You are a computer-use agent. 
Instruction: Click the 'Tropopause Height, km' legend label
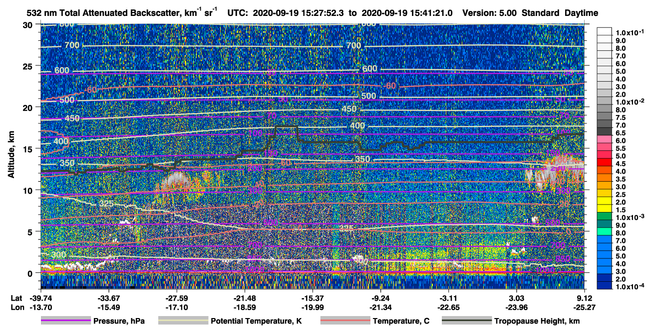(537, 322)
